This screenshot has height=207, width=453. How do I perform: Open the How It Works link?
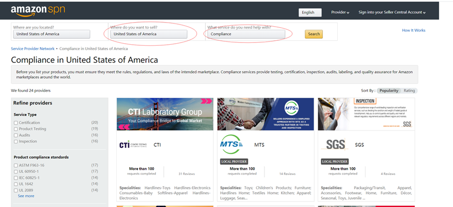pyautogui.click(x=413, y=30)
